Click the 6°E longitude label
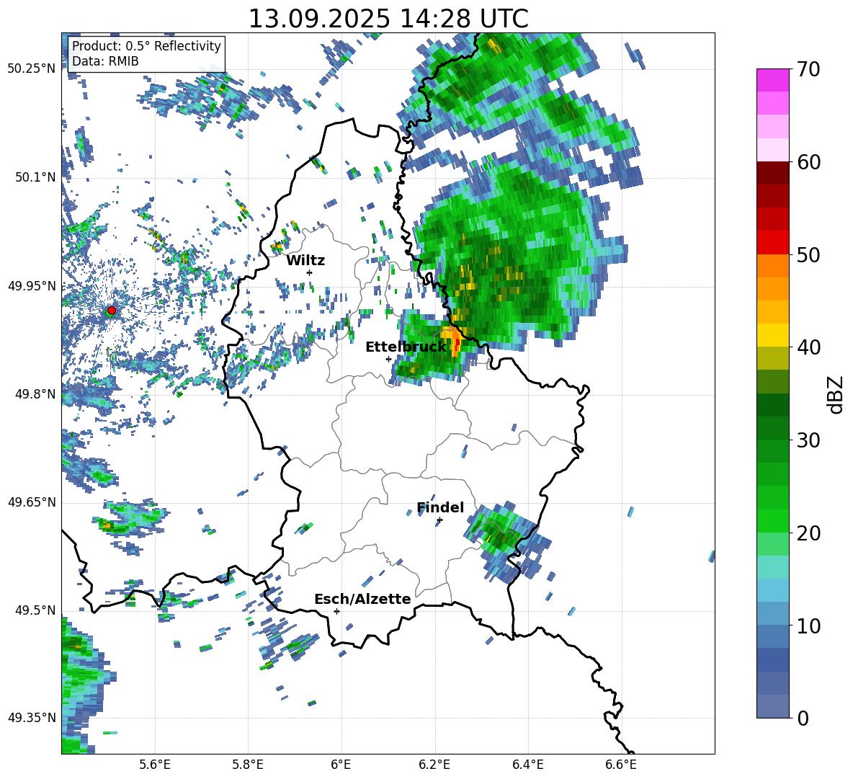 341,765
